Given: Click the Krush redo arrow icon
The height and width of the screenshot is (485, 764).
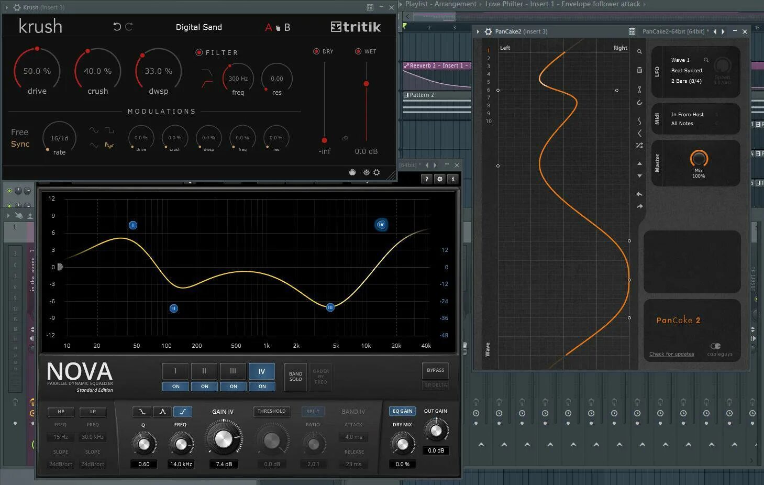Looking at the screenshot, I should coord(129,27).
